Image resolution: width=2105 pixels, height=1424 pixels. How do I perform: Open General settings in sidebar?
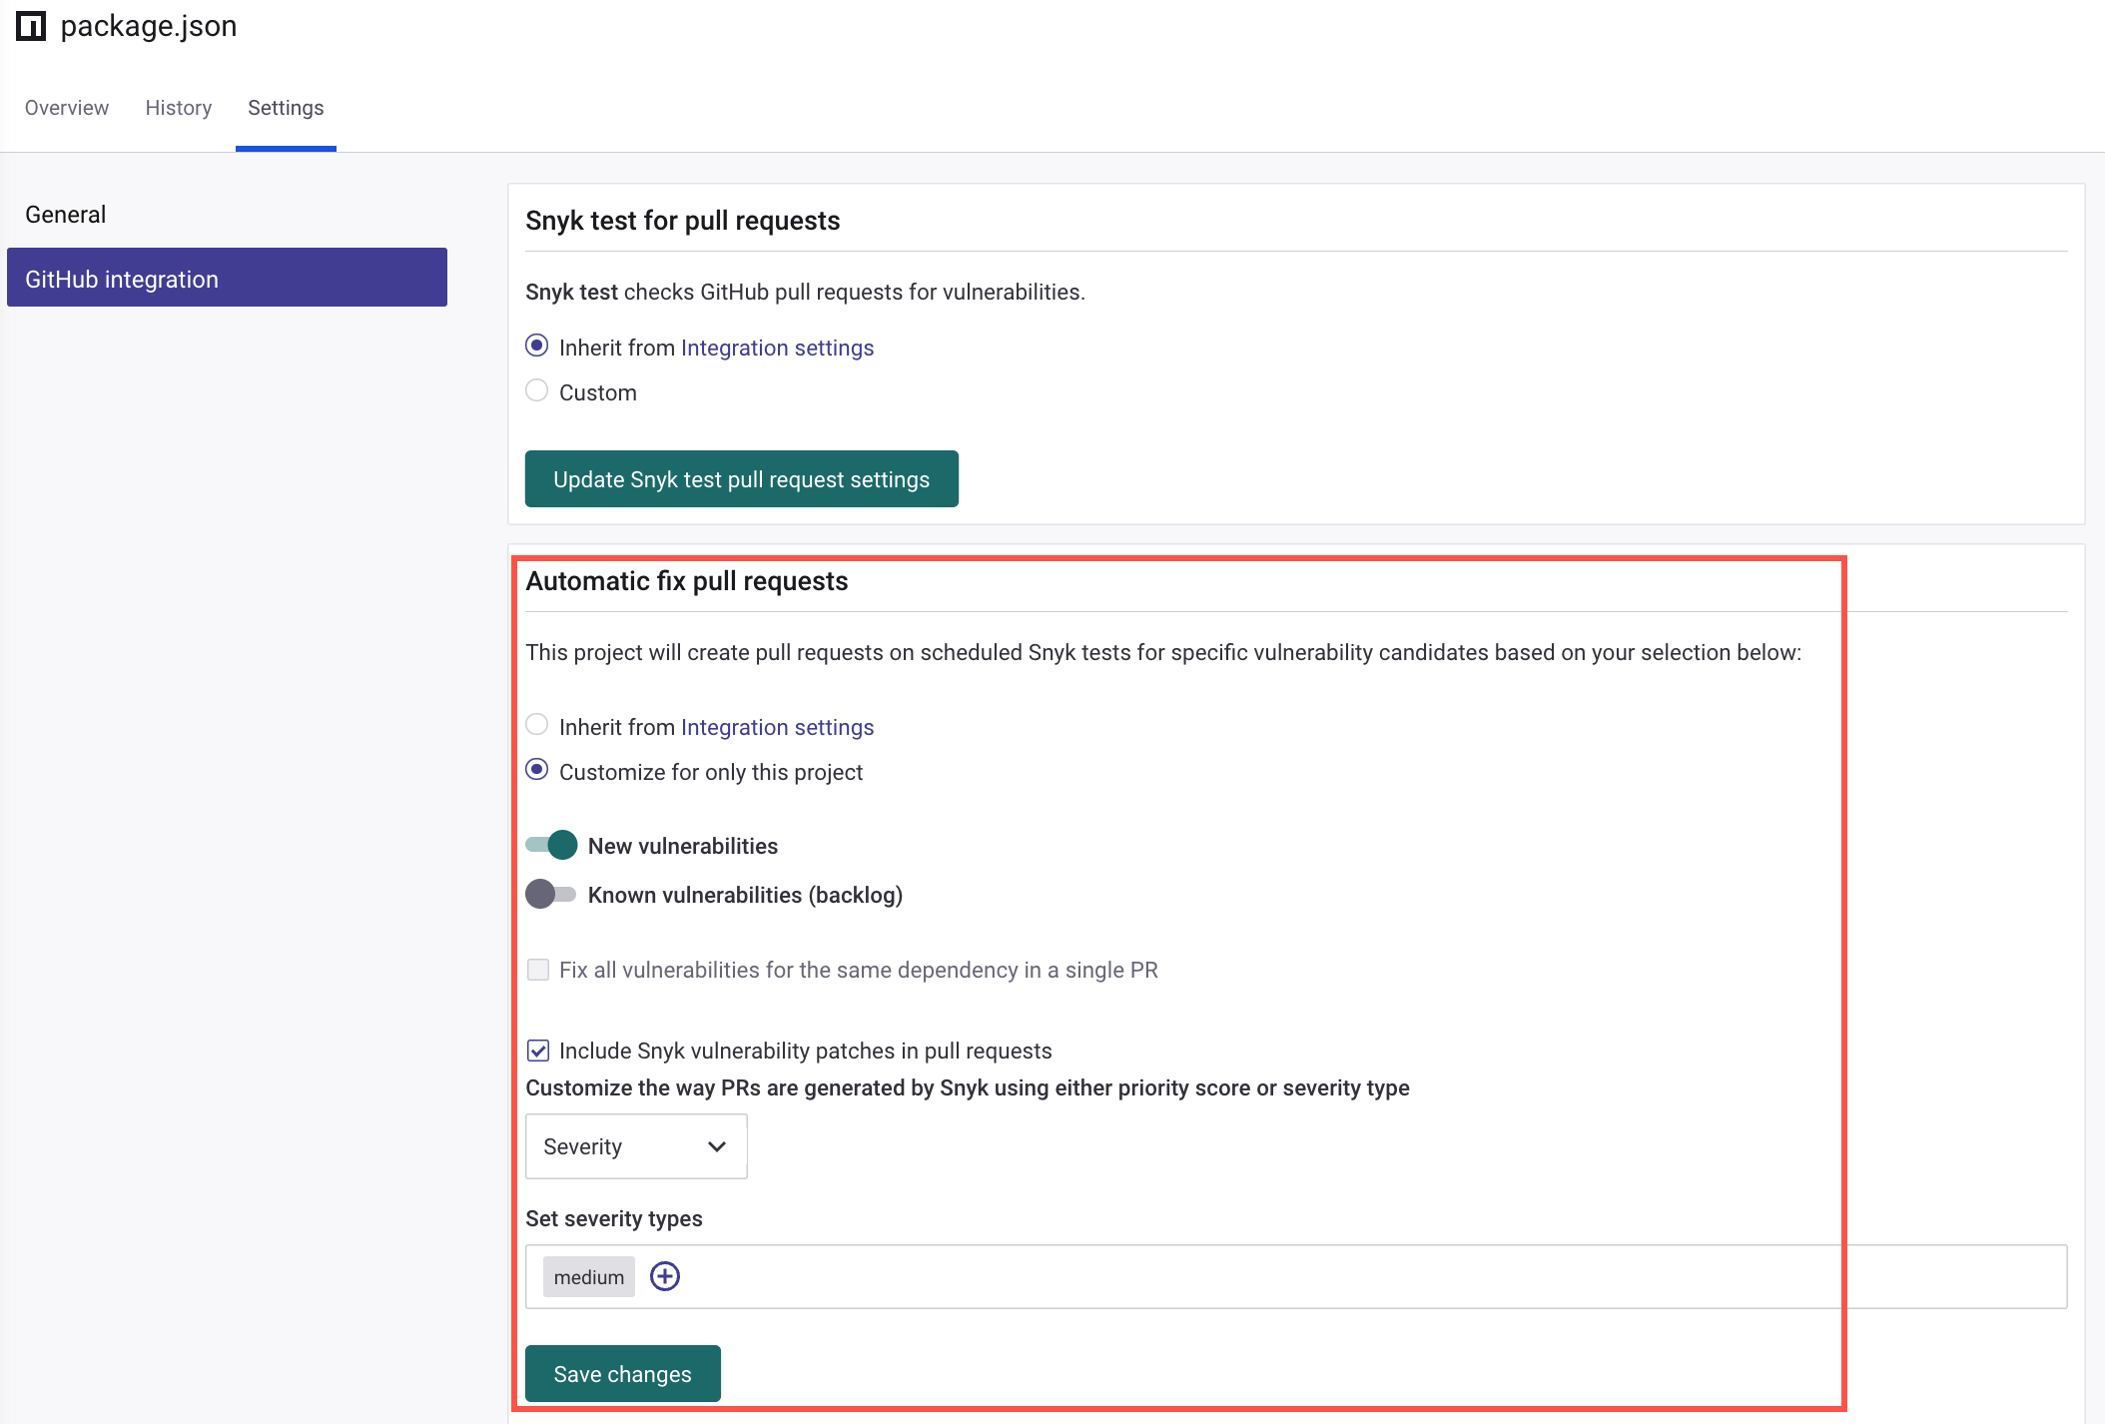[66, 215]
